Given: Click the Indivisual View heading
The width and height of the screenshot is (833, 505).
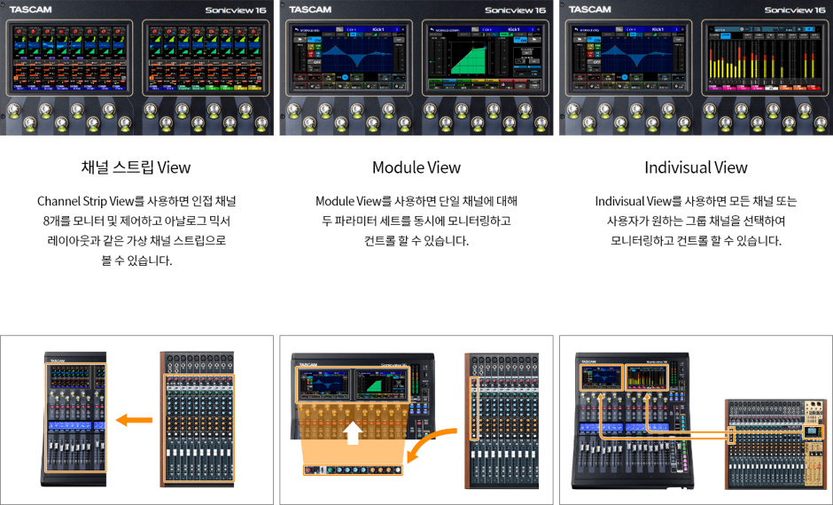Looking at the screenshot, I should coord(696,167).
